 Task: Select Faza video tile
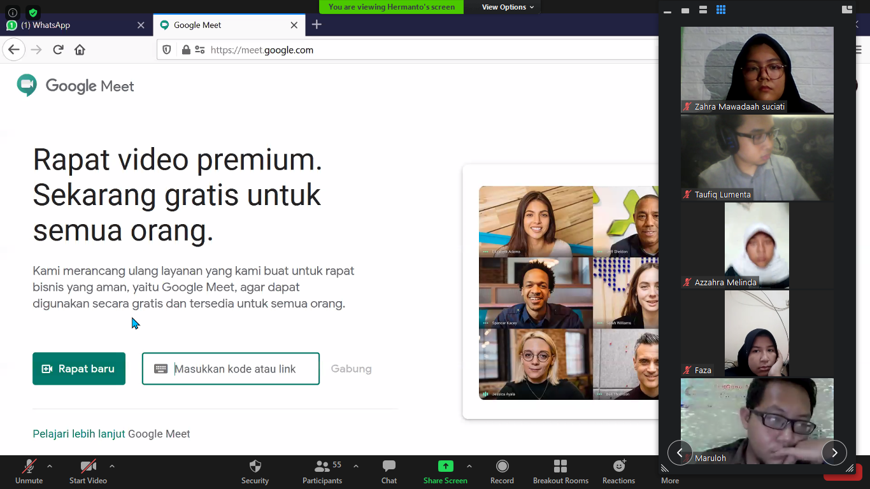(x=757, y=333)
